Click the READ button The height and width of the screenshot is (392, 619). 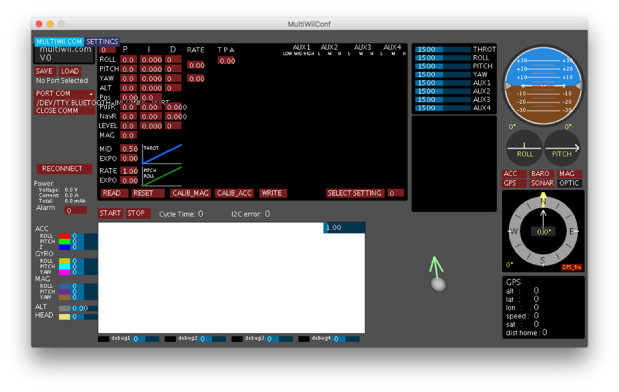click(x=114, y=193)
